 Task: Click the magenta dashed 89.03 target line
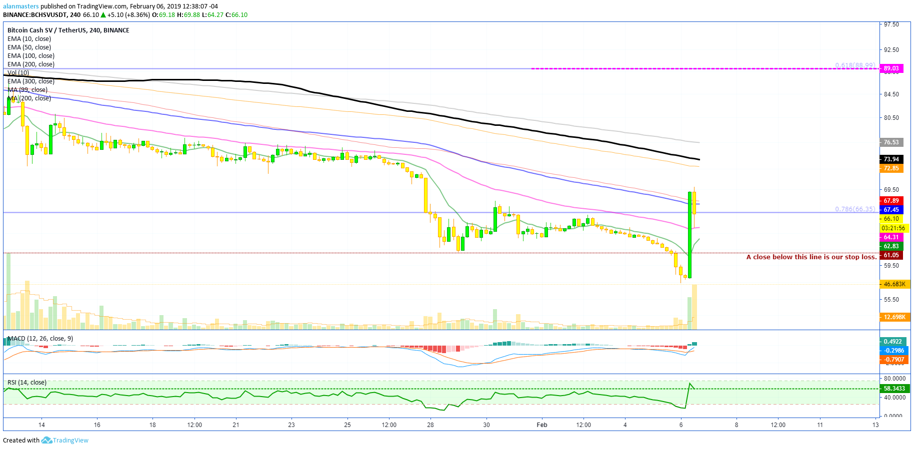[x=705, y=68]
